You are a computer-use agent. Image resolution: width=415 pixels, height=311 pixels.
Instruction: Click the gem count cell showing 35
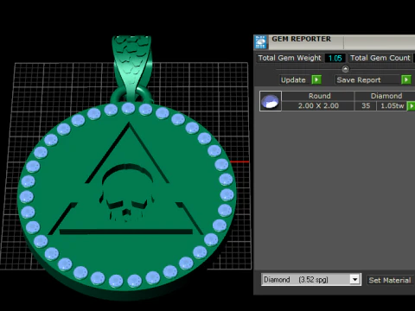point(366,105)
